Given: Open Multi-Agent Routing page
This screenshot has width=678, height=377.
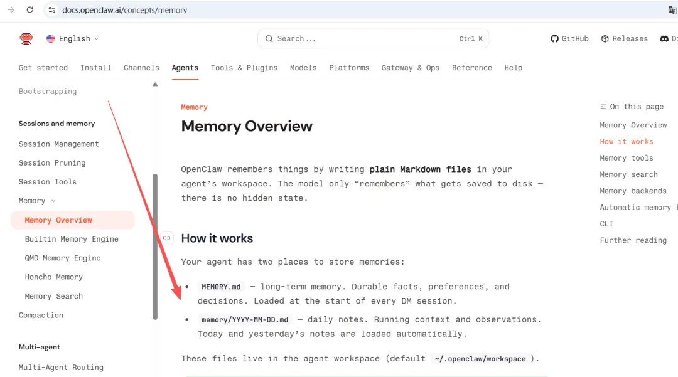Looking at the screenshot, I should click(x=61, y=368).
